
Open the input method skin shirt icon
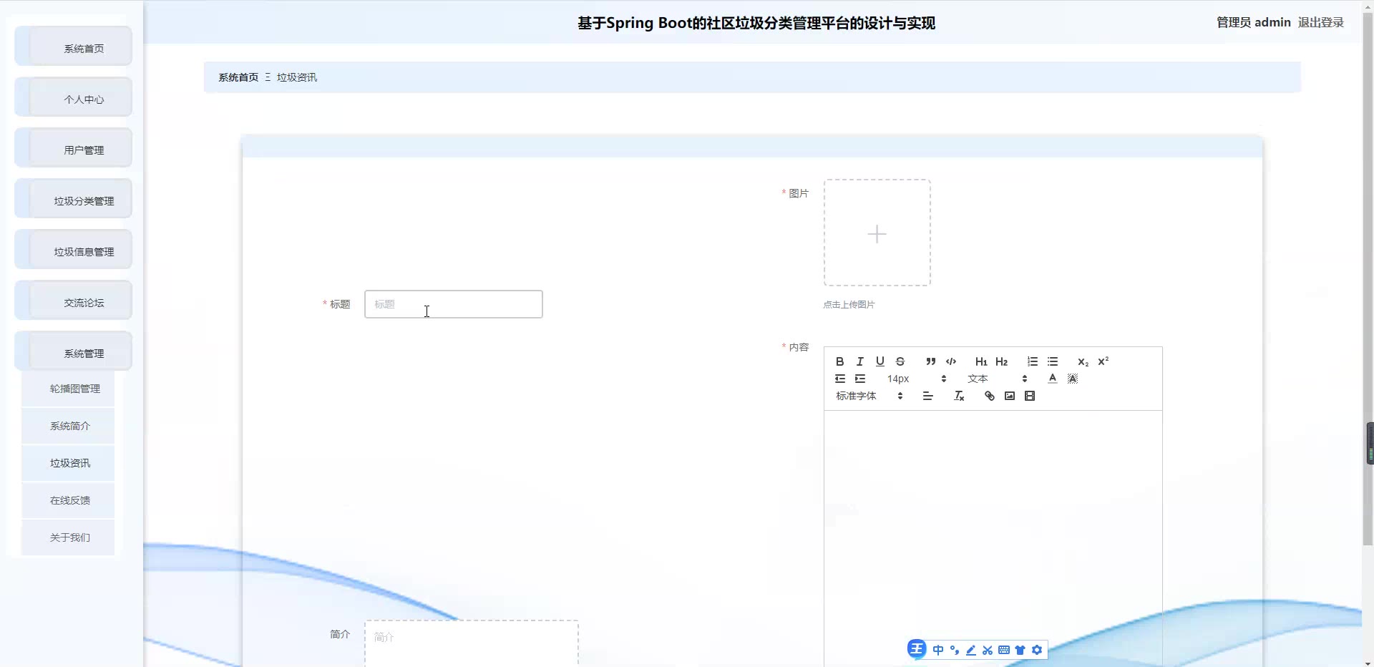tap(1020, 650)
